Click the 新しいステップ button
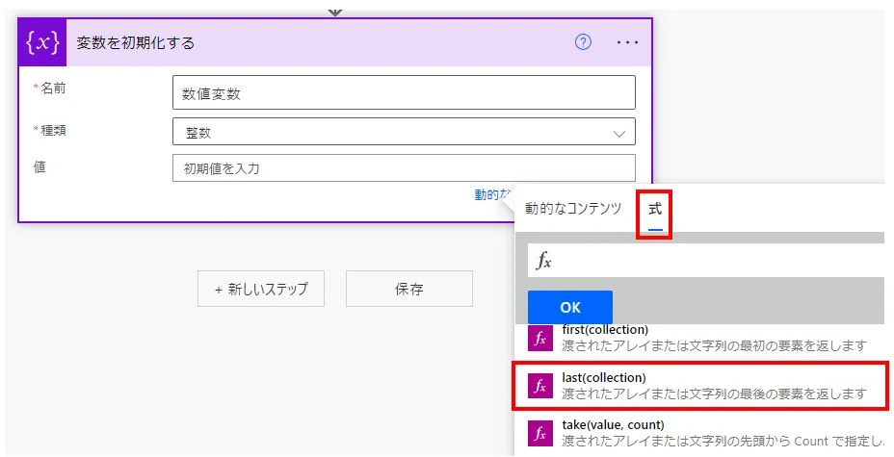 (x=260, y=289)
